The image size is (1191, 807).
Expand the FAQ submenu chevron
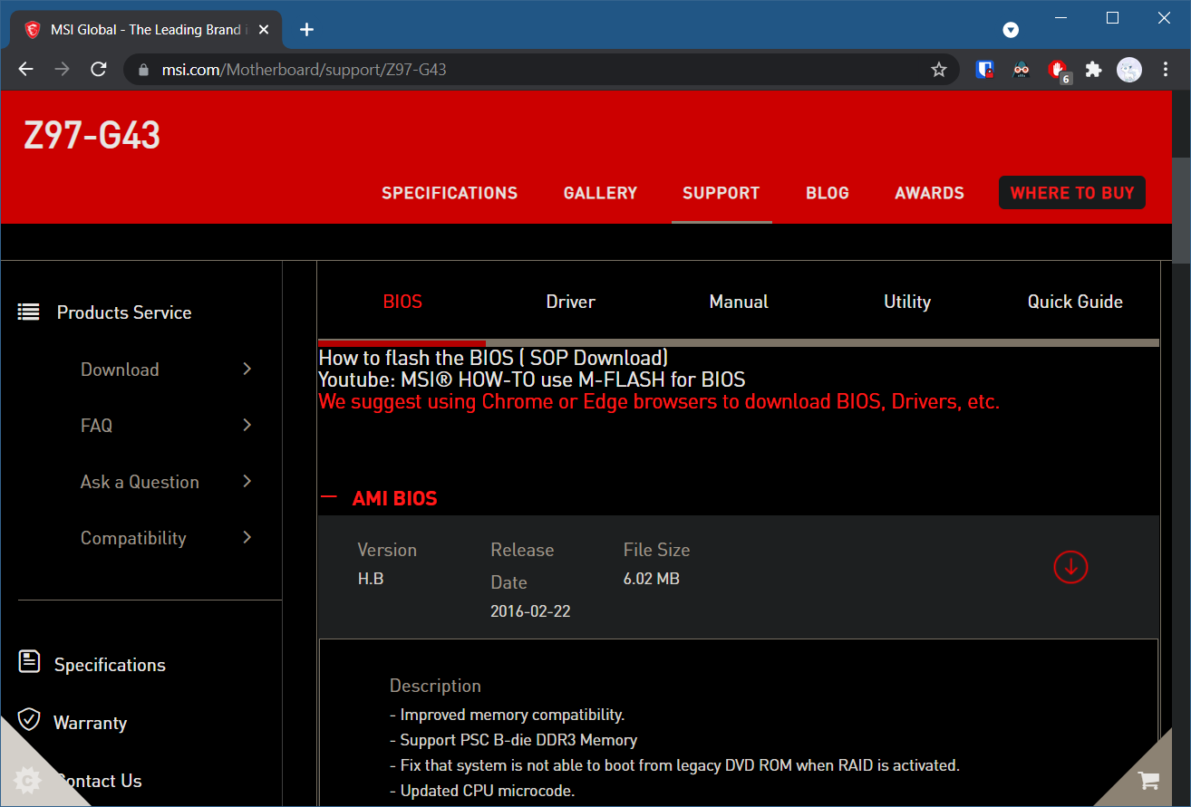[247, 425]
